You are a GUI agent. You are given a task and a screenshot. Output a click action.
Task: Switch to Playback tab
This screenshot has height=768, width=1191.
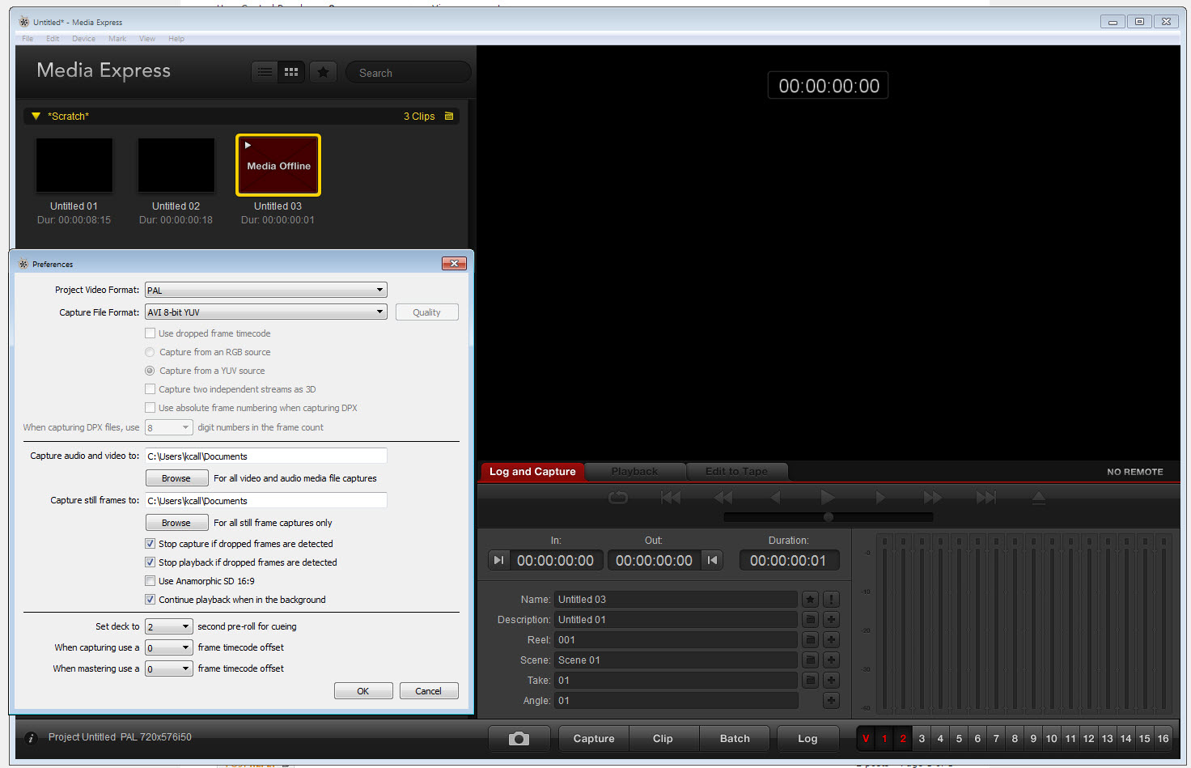pos(634,472)
